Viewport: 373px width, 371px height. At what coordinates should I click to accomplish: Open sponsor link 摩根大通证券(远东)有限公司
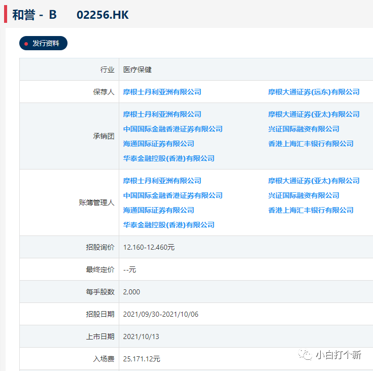point(314,92)
